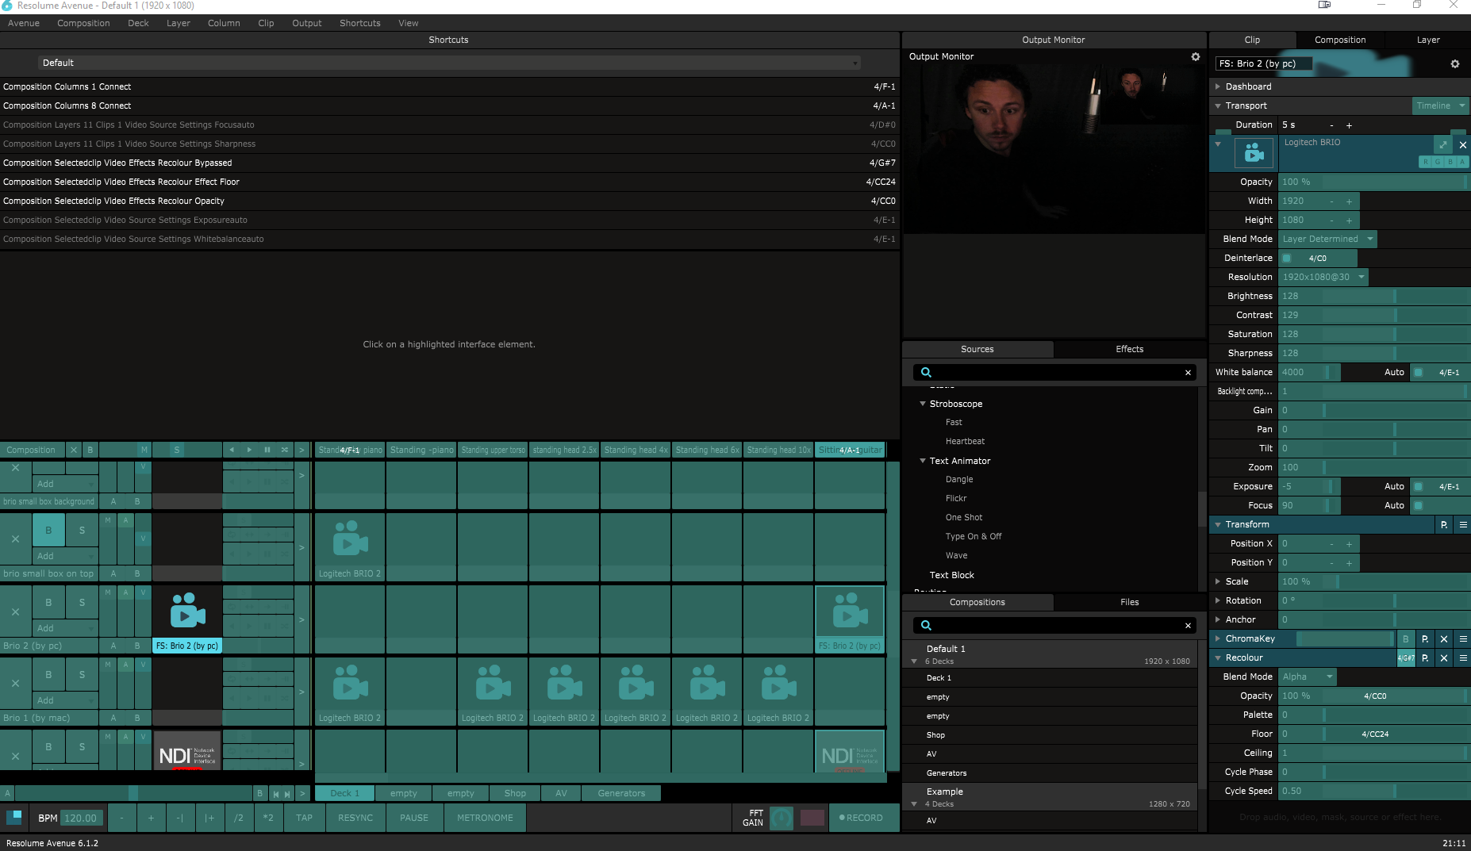Viewport: 1471px width, 851px height.
Task: Switch to the Effects tab
Action: coord(1129,349)
